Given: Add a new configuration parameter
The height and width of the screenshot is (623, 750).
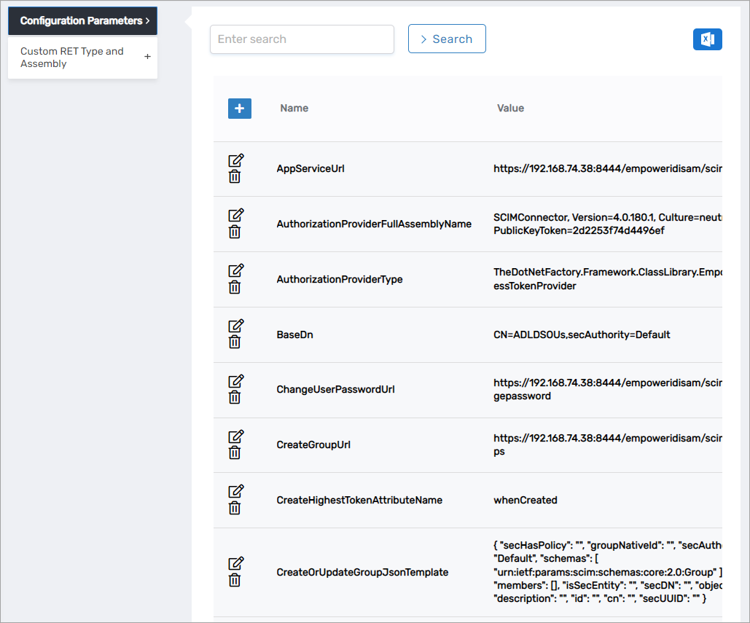Looking at the screenshot, I should point(240,109).
